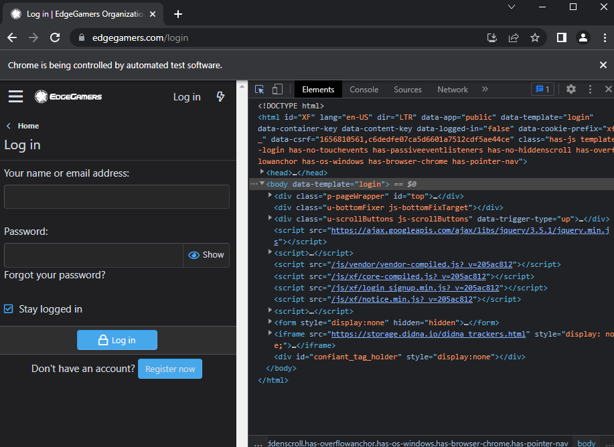Uncheck the Stay logged in checkbox
This screenshot has width=614, height=447.
[9, 309]
